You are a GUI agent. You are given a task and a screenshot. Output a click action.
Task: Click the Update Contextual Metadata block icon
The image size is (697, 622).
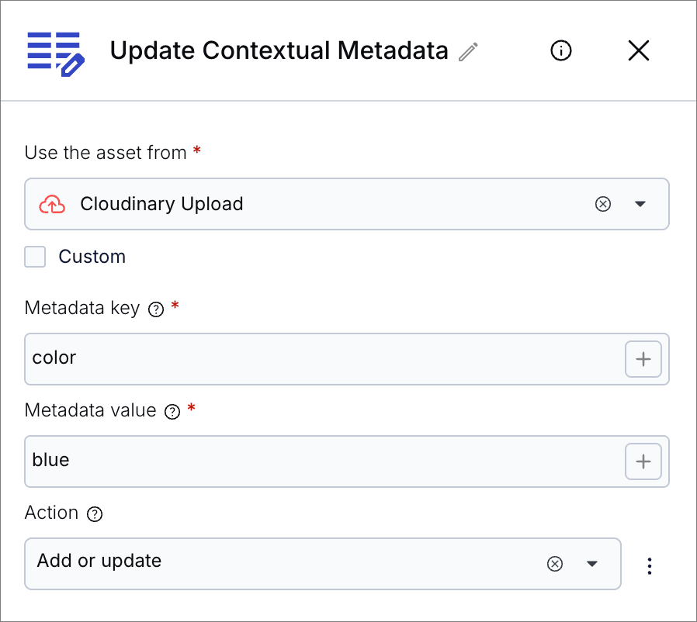[55, 53]
